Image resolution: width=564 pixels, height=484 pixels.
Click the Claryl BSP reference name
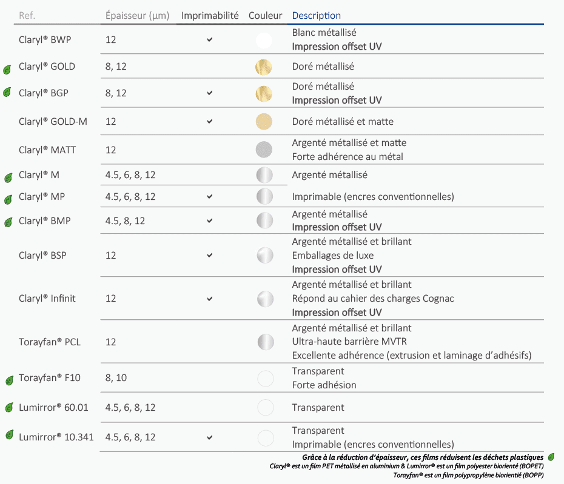coord(43,256)
